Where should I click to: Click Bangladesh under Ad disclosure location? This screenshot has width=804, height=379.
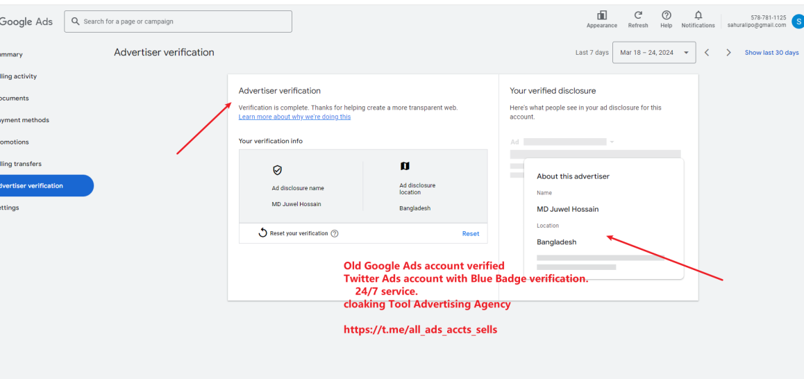point(414,208)
